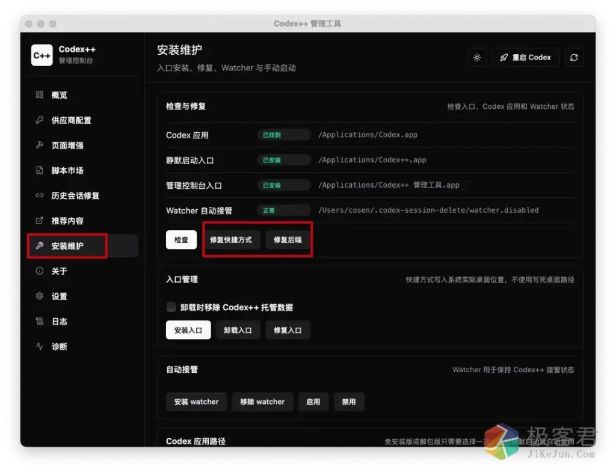
Task: Open the 关于 page
Action: click(x=82, y=271)
